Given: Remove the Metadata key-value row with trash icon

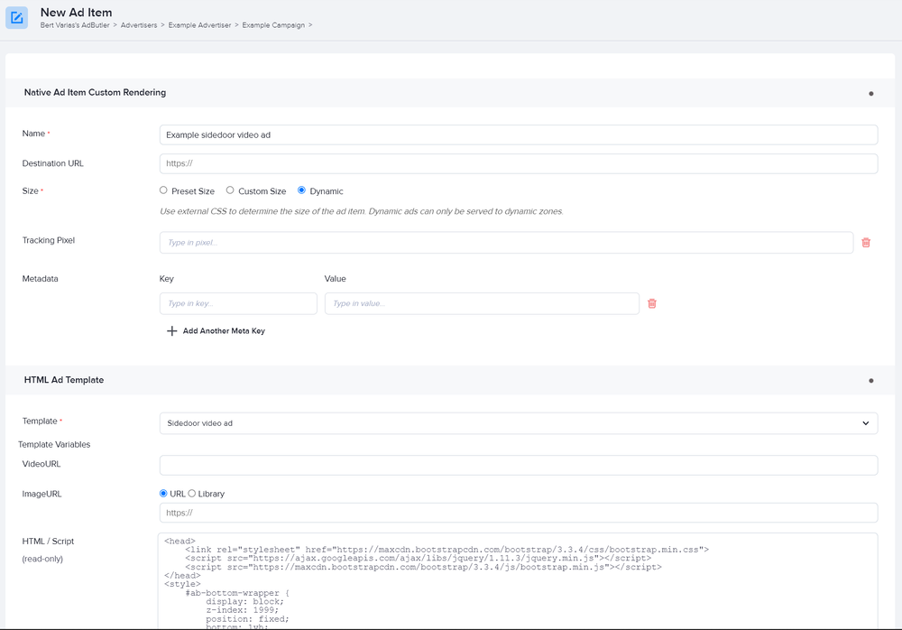Looking at the screenshot, I should pyautogui.click(x=652, y=303).
